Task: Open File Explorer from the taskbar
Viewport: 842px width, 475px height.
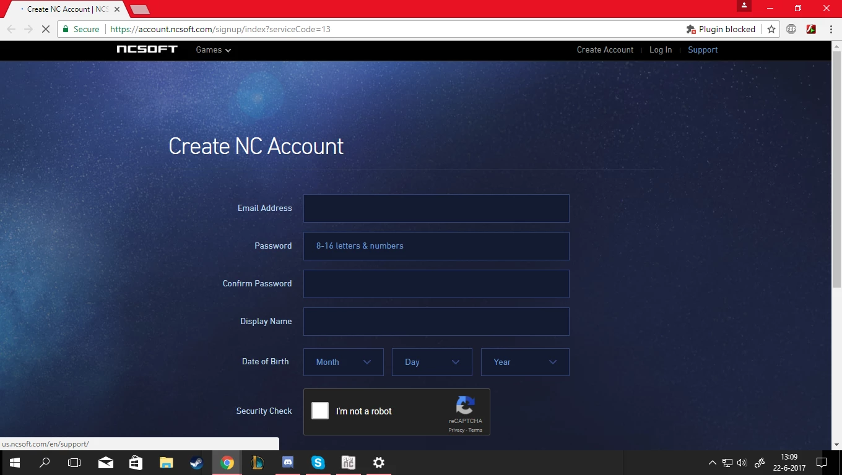Action: coord(167,463)
